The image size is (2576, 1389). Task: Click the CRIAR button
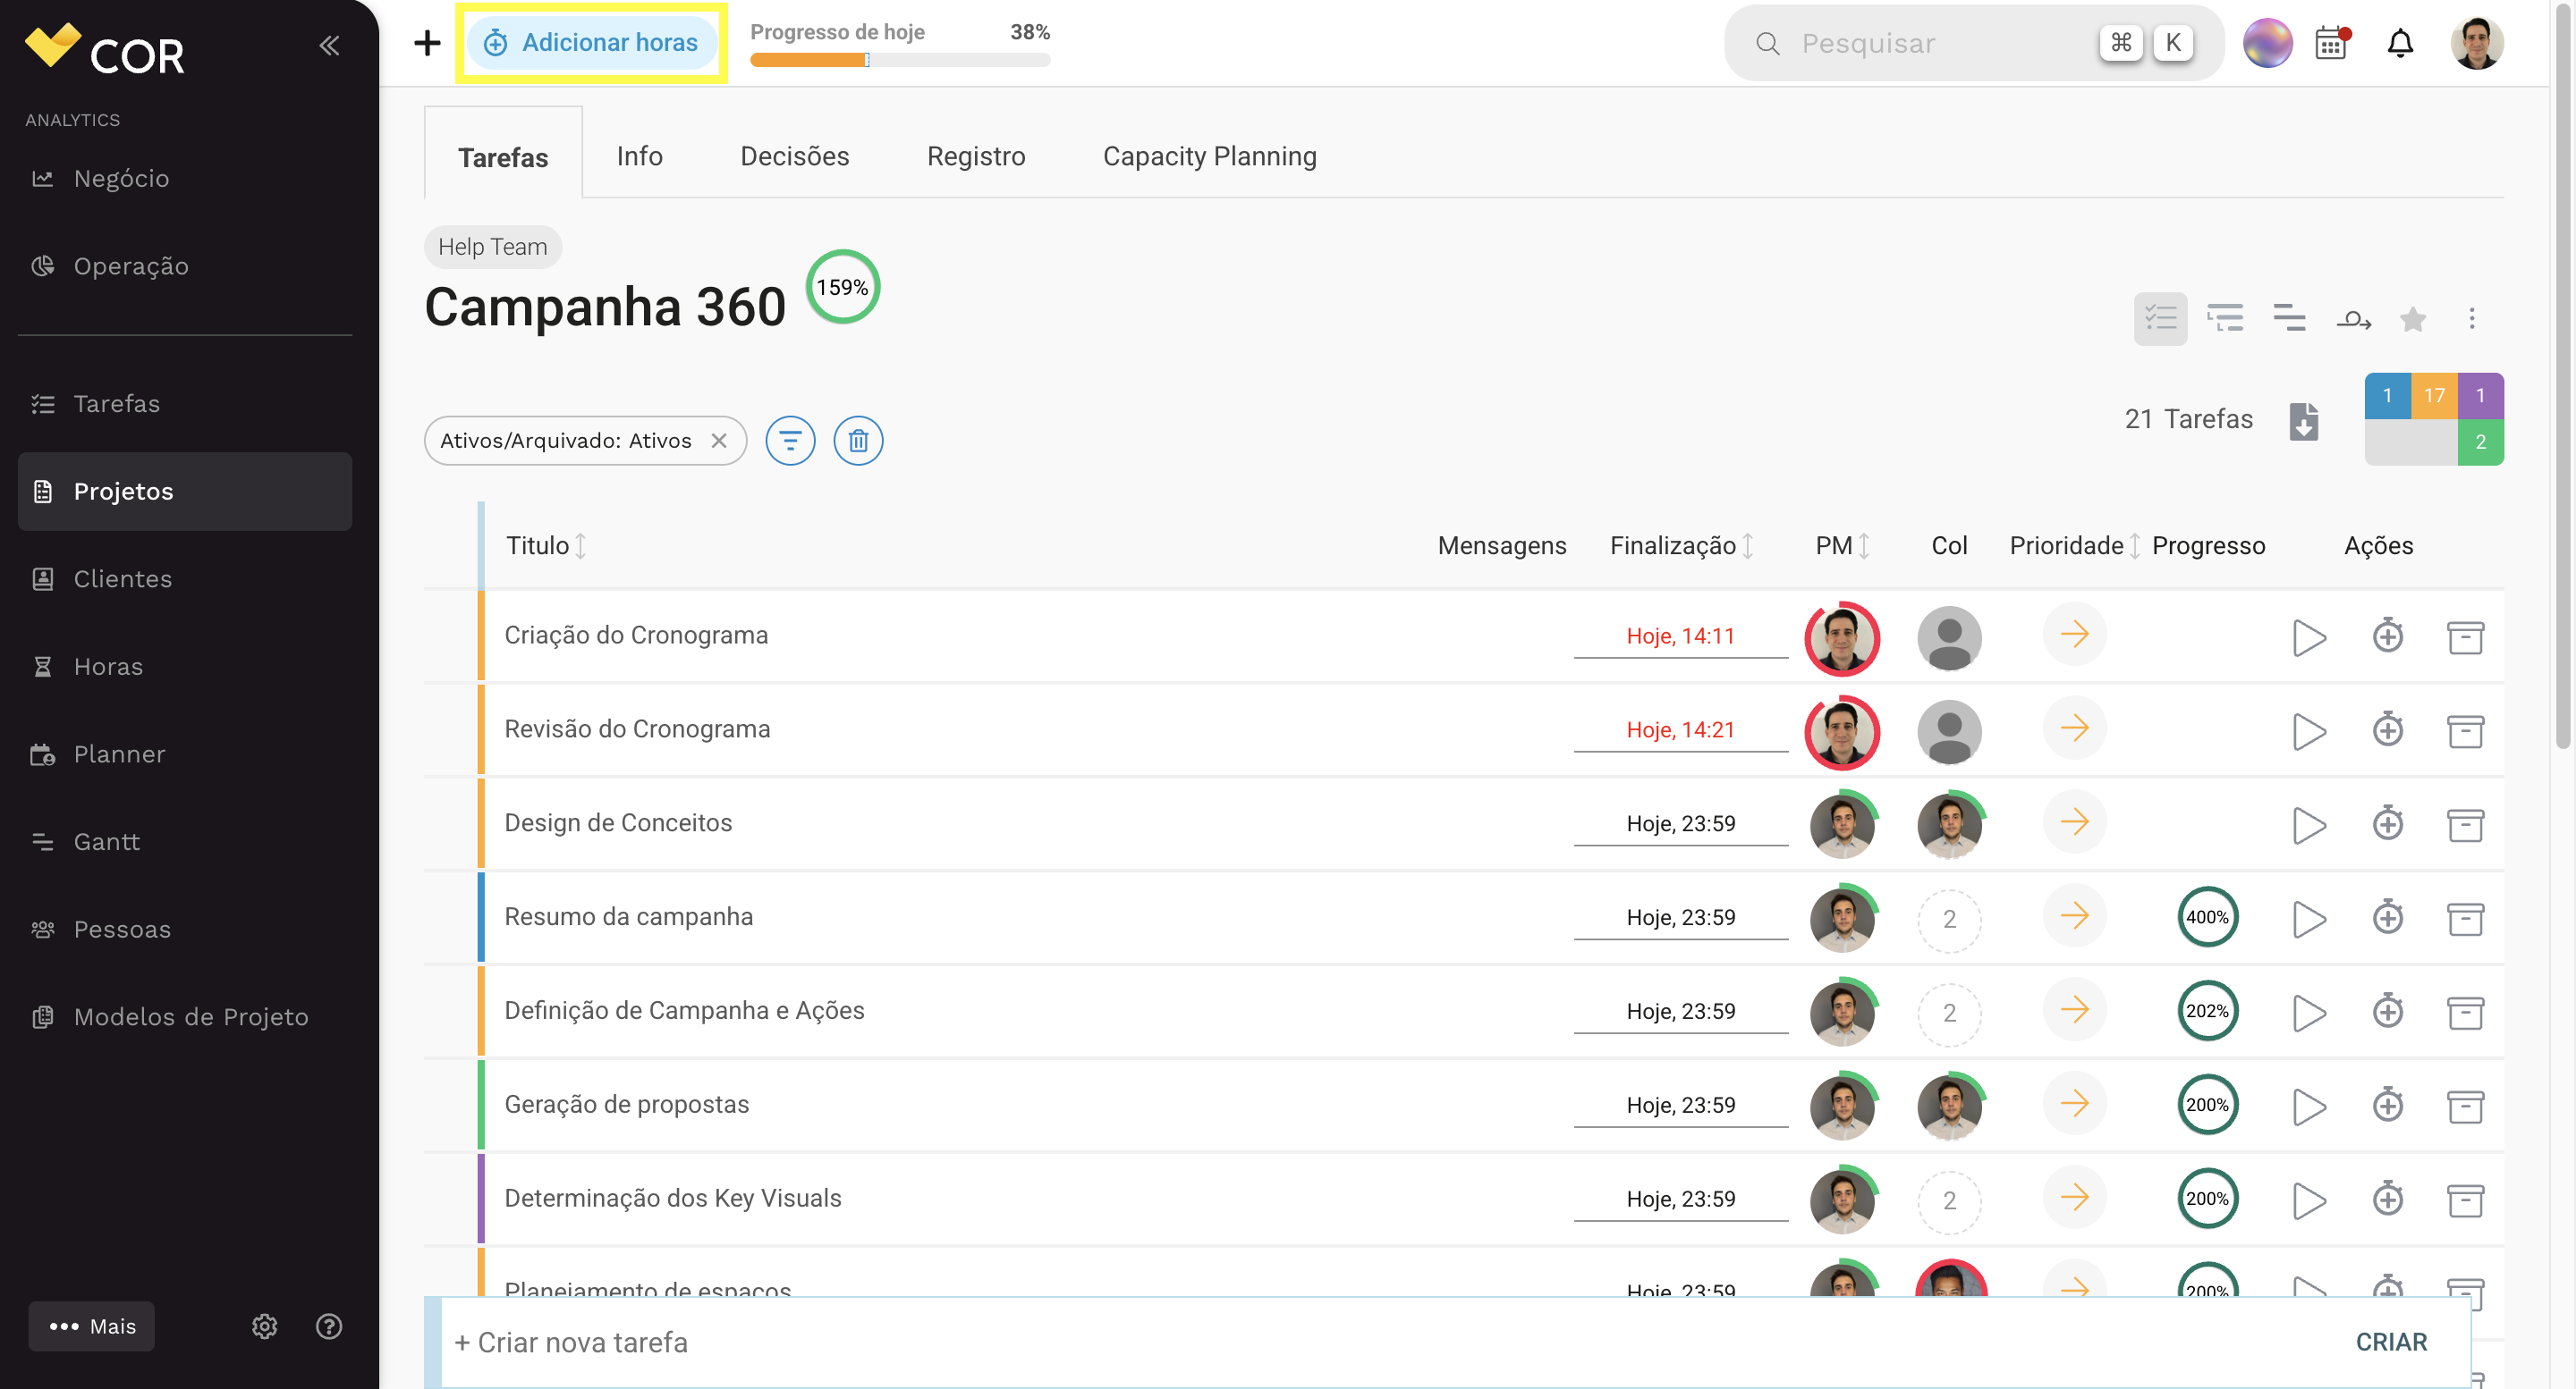coord(2391,1342)
